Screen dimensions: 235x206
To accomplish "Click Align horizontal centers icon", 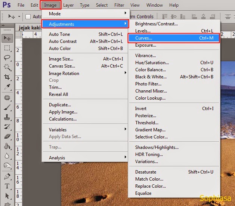I will click(203, 16).
